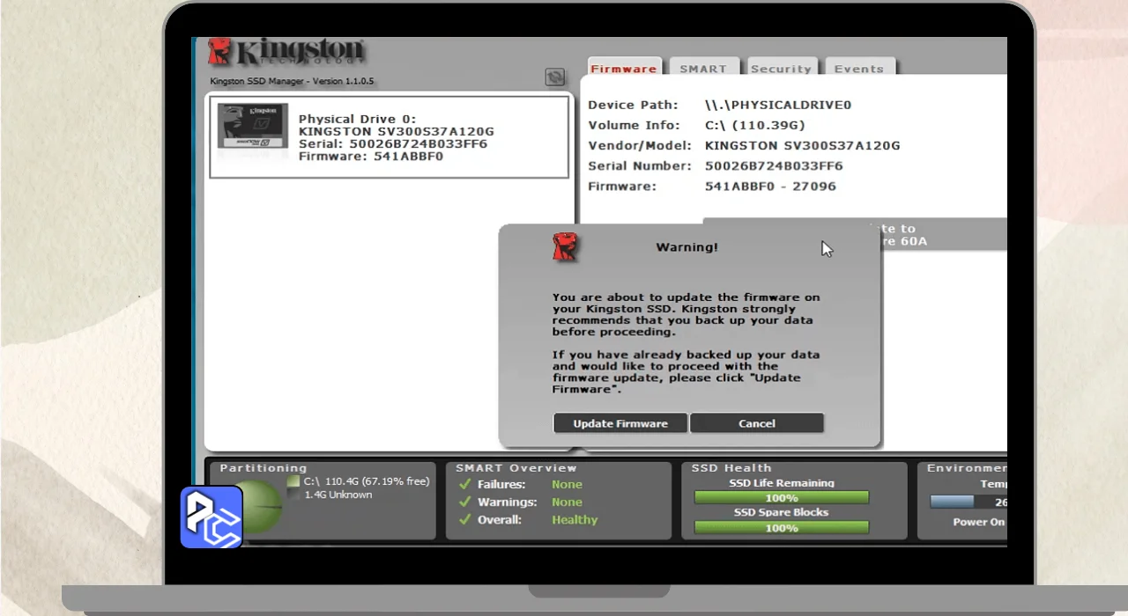Click the Failures 'None' value

tap(567, 485)
